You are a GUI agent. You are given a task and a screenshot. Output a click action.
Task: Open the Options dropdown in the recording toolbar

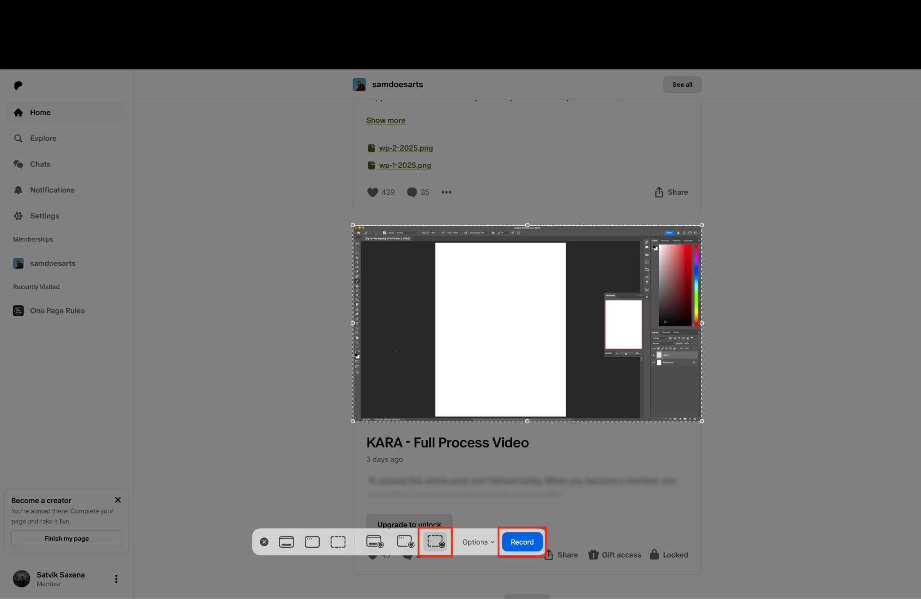[477, 541]
